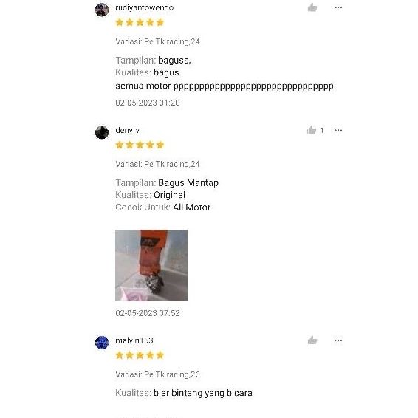Viewport: 418px width, 418px height.
Task: Open the review photo attached by denyrv
Action: (151, 266)
